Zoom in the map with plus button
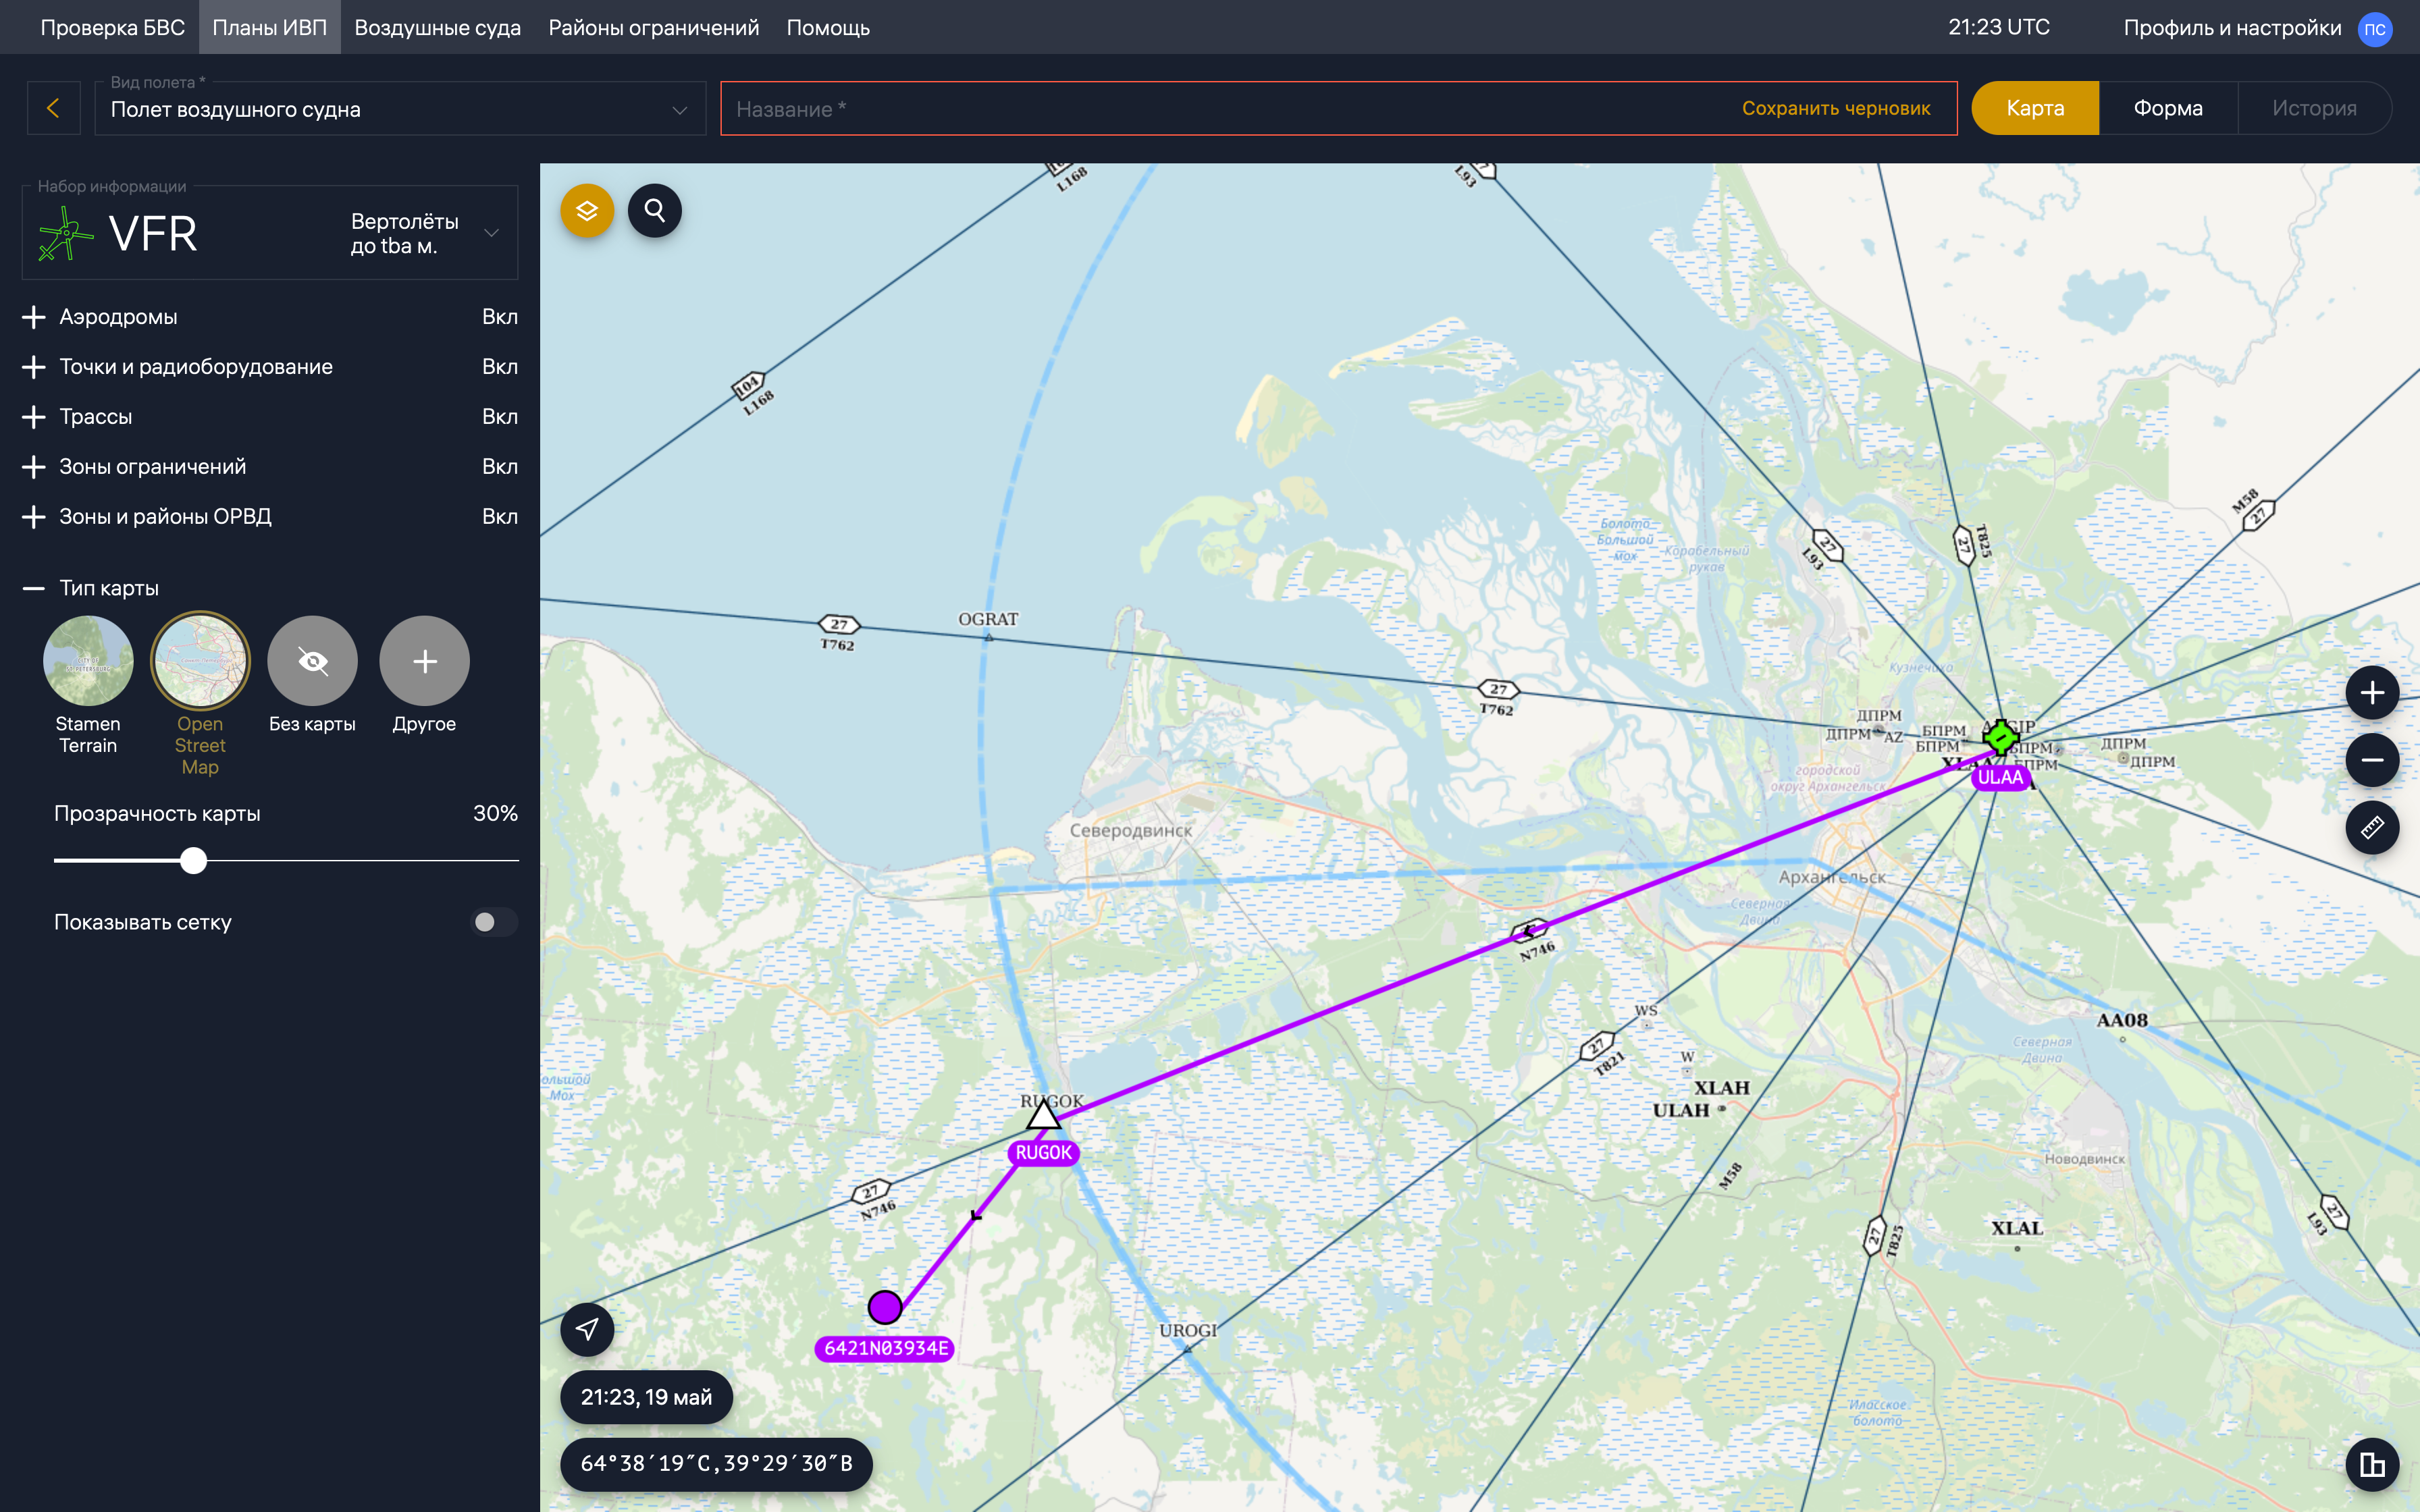This screenshot has height=1512, width=2420. click(x=2372, y=693)
